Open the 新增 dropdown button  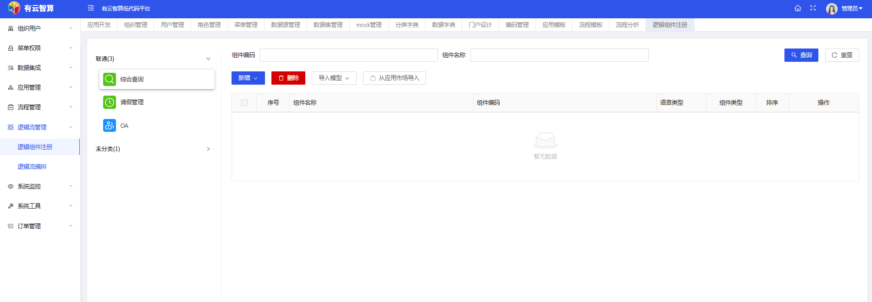(x=248, y=78)
